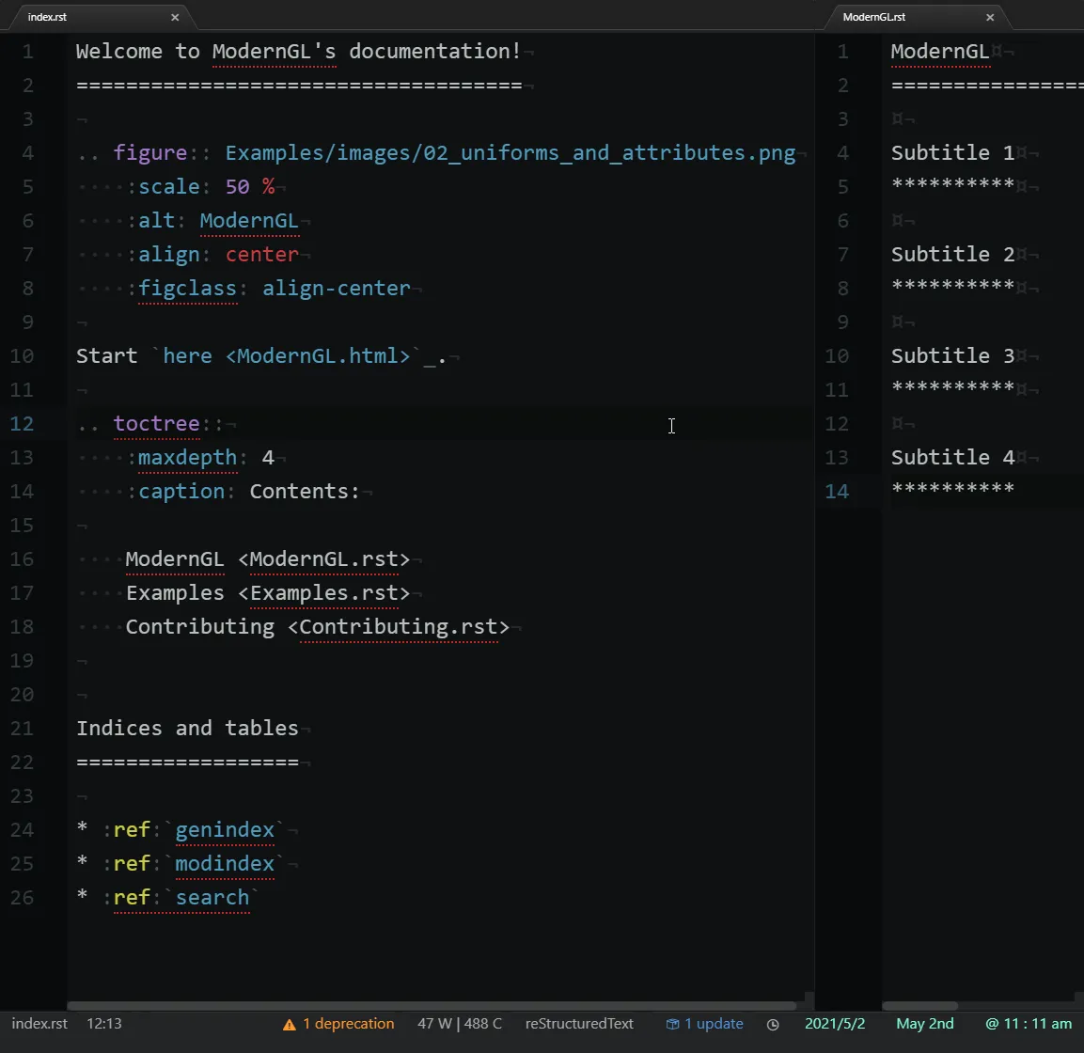This screenshot has width=1084, height=1053.
Task: Click the Subtitle 3 heading text
Action: [x=952, y=356]
